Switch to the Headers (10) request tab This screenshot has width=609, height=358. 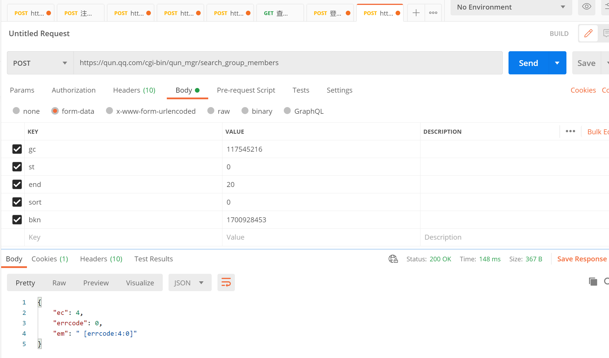(x=134, y=90)
